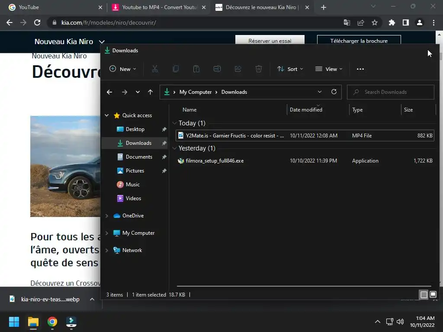This screenshot has width=443, height=332.
Task: Open the Sort dropdown menu
Action: (290, 69)
